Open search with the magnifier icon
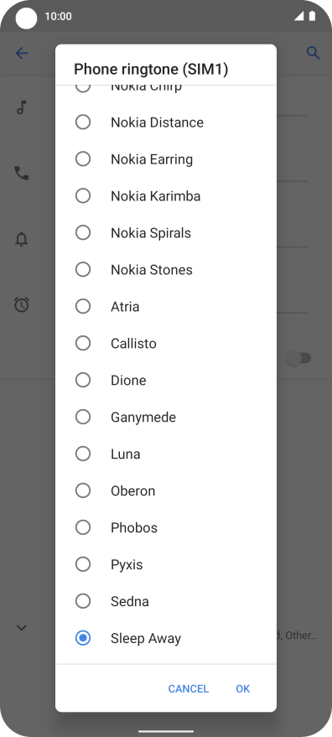Viewport: 332px width, 737px height. click(x=314, y=53)
